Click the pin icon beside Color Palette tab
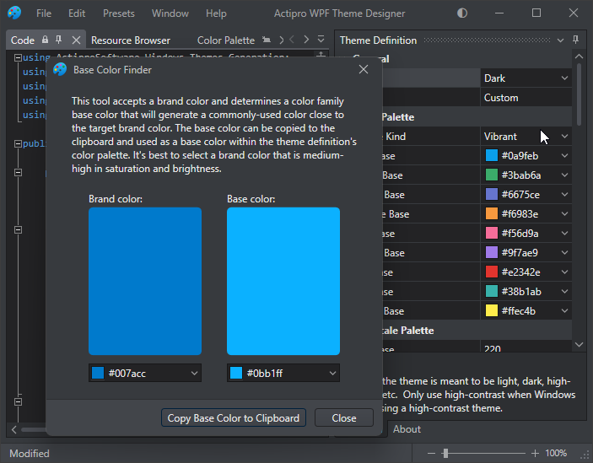The height and width of the screenshot is (463, 593). point(267,40)
